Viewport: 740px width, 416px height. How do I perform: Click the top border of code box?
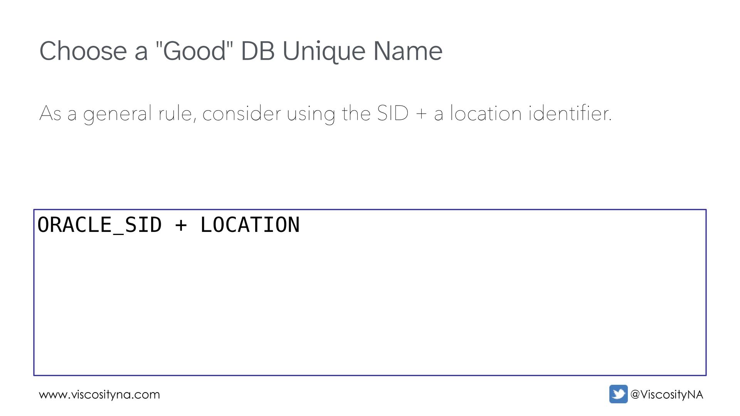tap(370, 210)
